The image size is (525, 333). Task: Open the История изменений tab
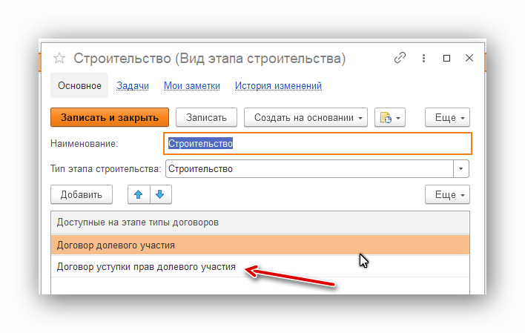pos(278,86)
